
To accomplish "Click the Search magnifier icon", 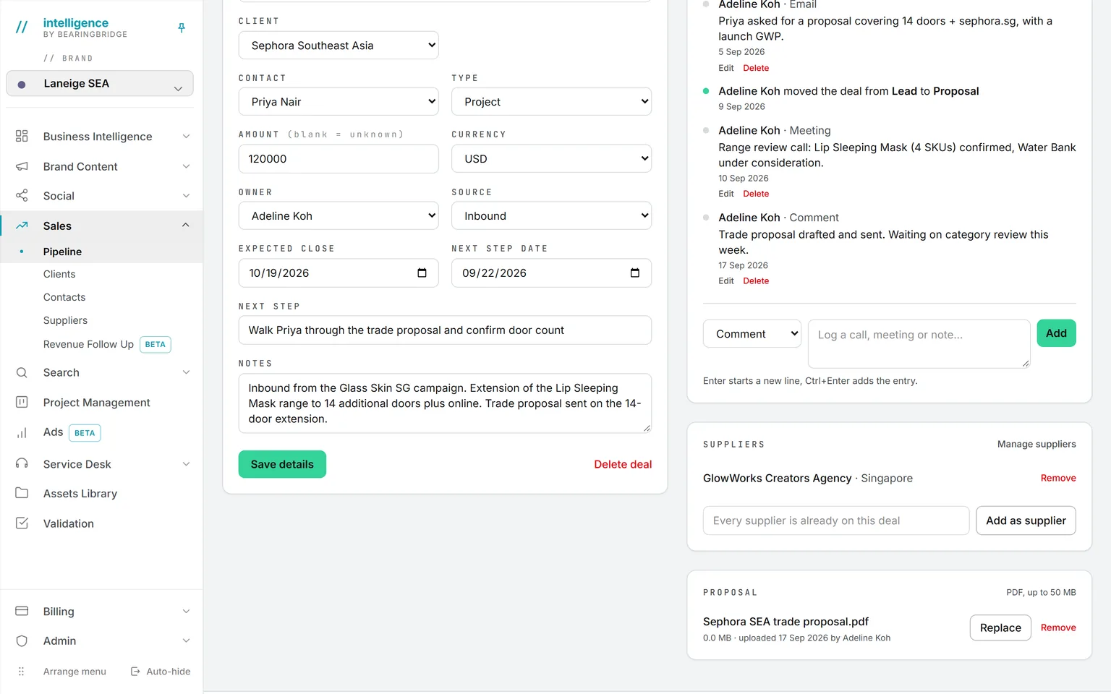I will point(22,372).
